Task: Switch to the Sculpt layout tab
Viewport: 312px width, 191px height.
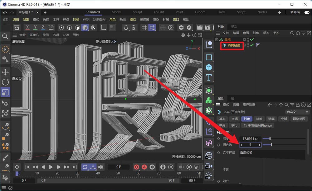Action: (x=137, y=12)
